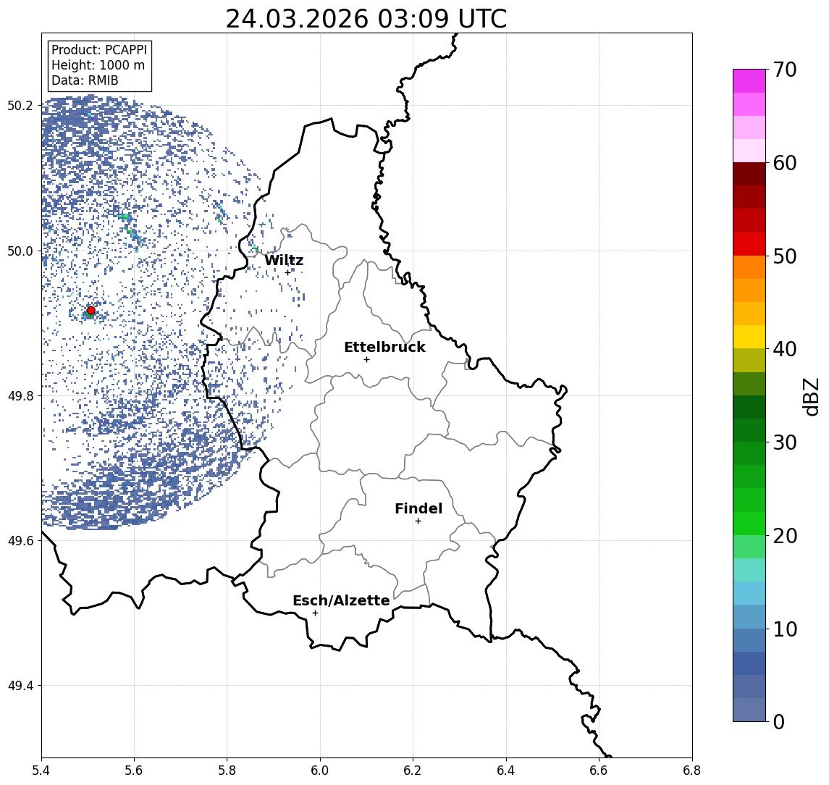Image resolution: width=829 pixels, height=785 pixels.
Task: Click the longitude tick label 6.0
Action: (320, 771)
